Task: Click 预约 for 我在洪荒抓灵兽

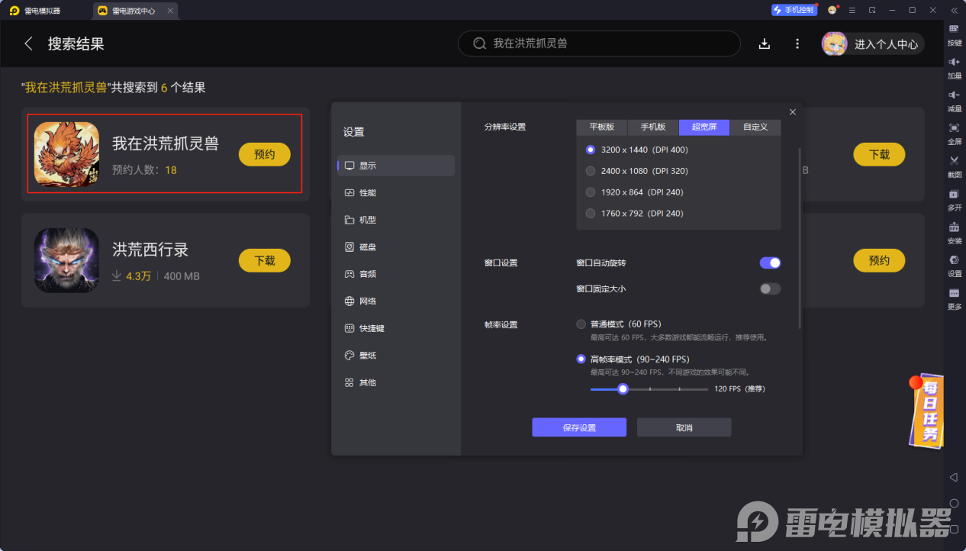Action: pyautogui.click(x=265, y=154)
